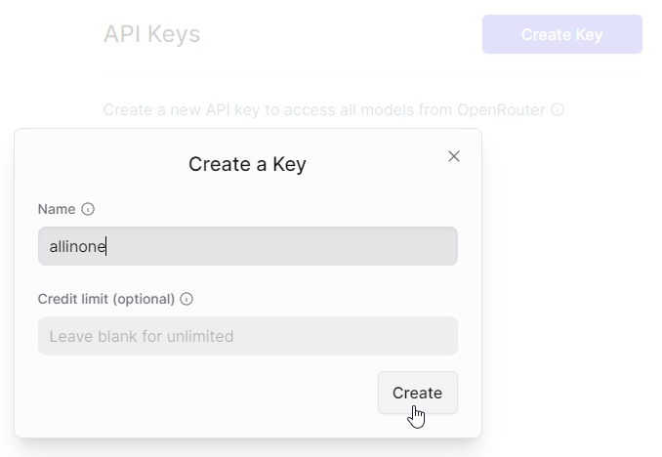Select the word OpenRouter in description
Image resolution: width=662 pixels, height=457 pixels.
tap(500, 110)
